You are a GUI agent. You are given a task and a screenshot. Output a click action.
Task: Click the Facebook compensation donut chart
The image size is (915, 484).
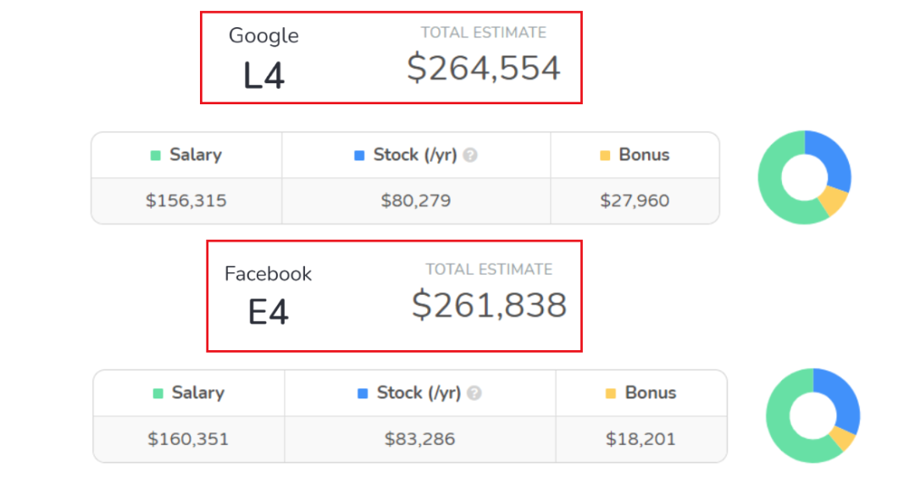point(812,415)
